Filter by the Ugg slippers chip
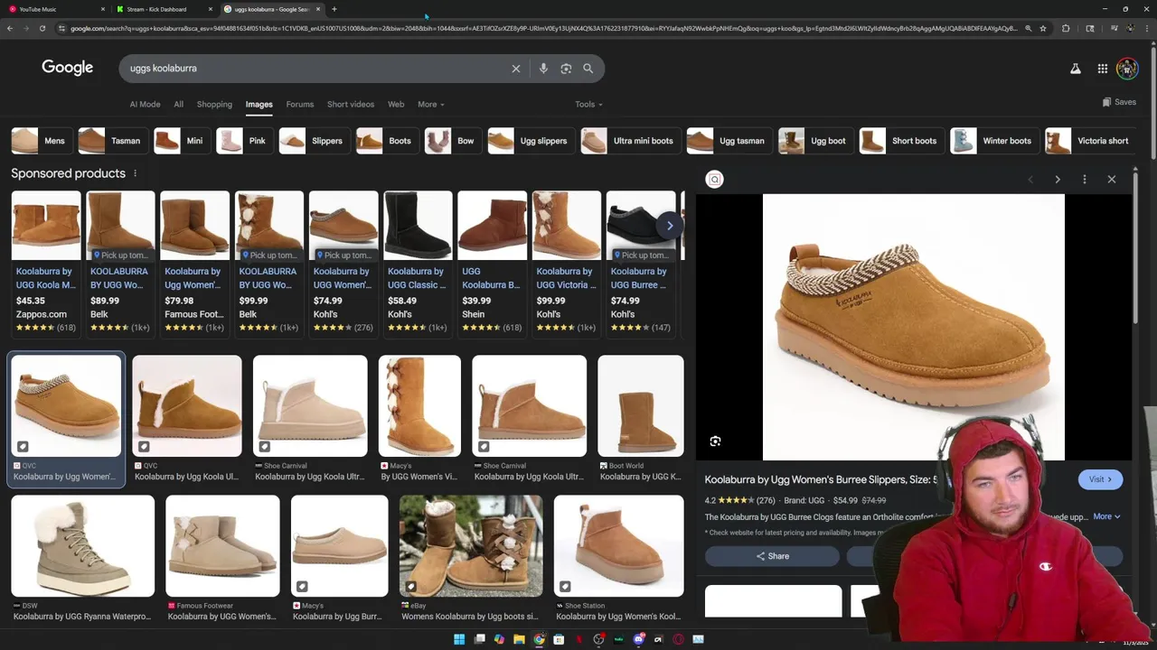 pyautogui.click(x=530, y=141)
